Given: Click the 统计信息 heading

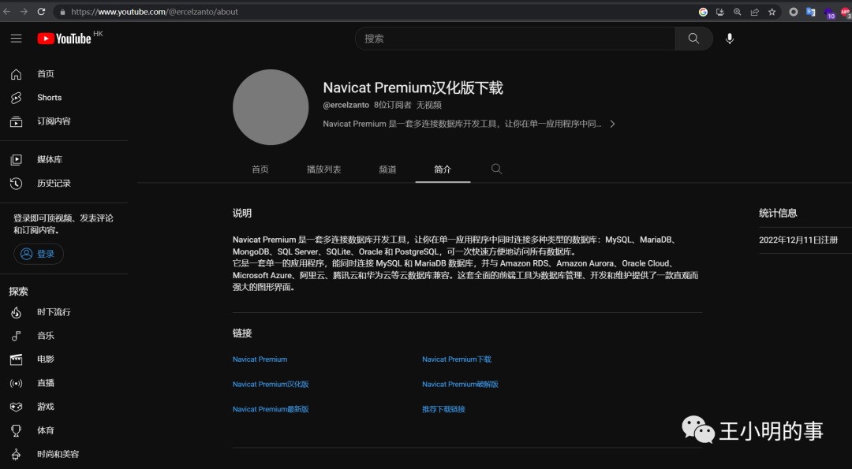Looking at the screenshot, I should (778, 214).
